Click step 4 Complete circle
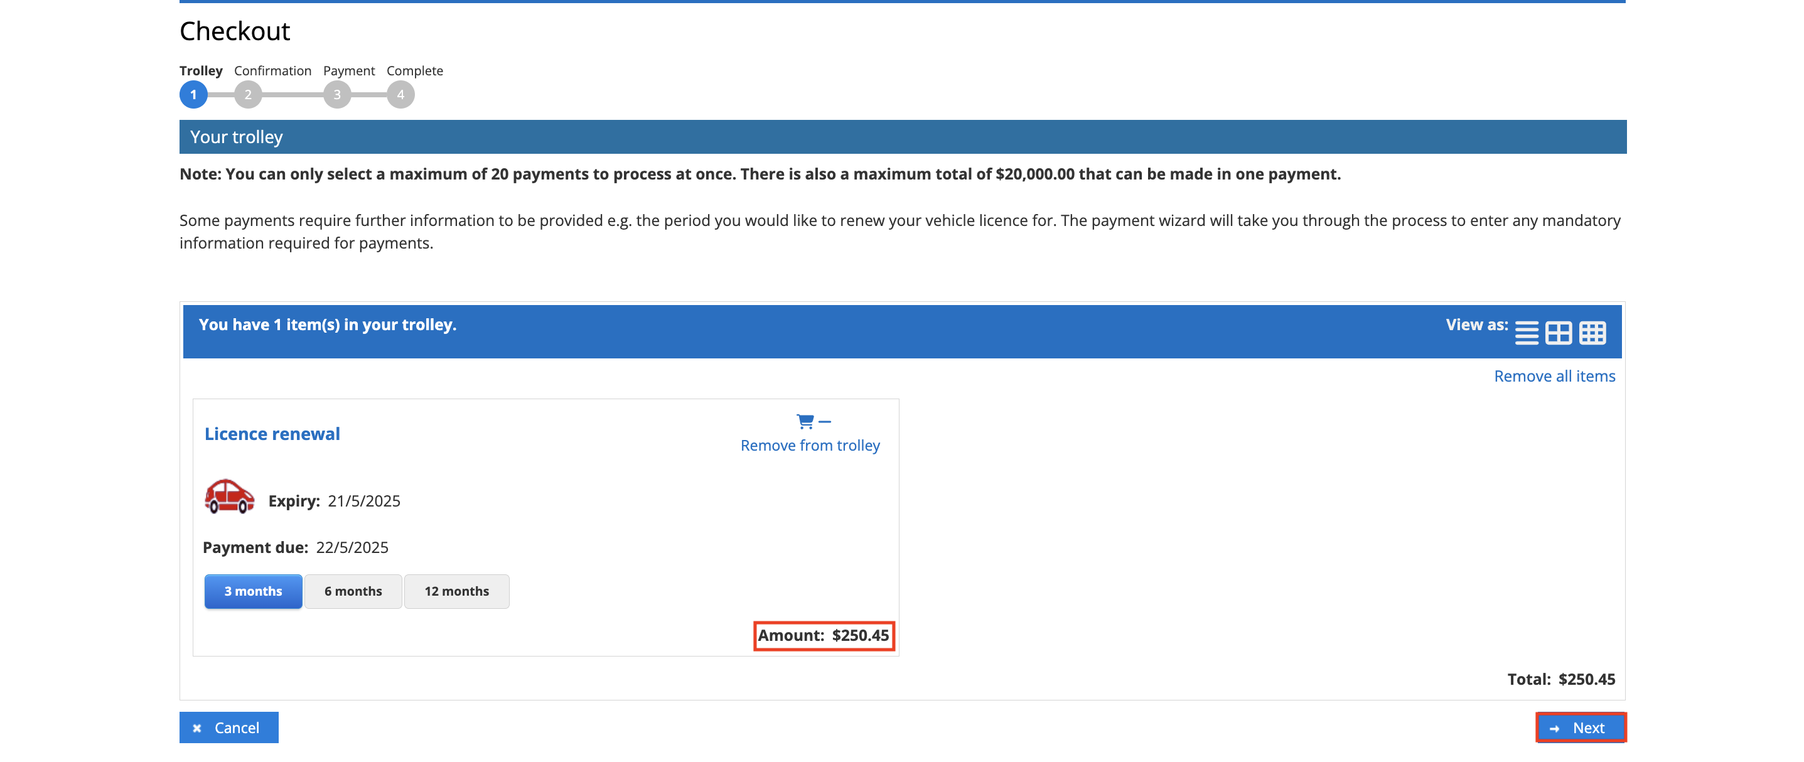The width and height of the screenshot is (1804, 762). 400,95
